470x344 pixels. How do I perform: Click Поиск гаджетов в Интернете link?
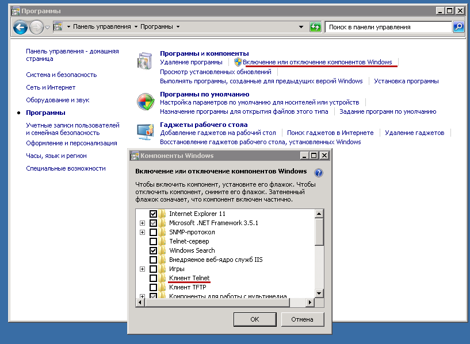pos(330,133)
